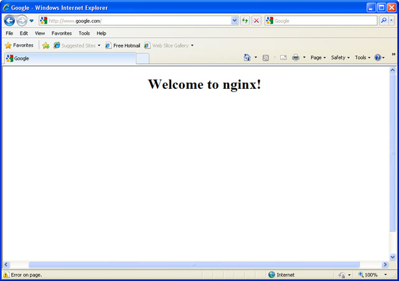Image resolution: width=399 pixels, height=281 pixels.
Task: Open the Favorites star button
Action: (19, 45)
